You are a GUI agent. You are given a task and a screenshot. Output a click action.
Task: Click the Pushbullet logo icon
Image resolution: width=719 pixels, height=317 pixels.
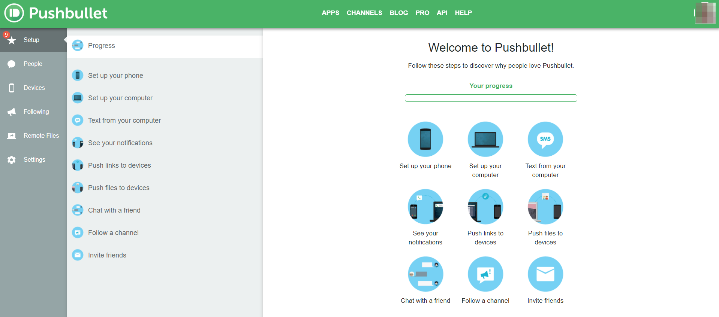point(14,13)
